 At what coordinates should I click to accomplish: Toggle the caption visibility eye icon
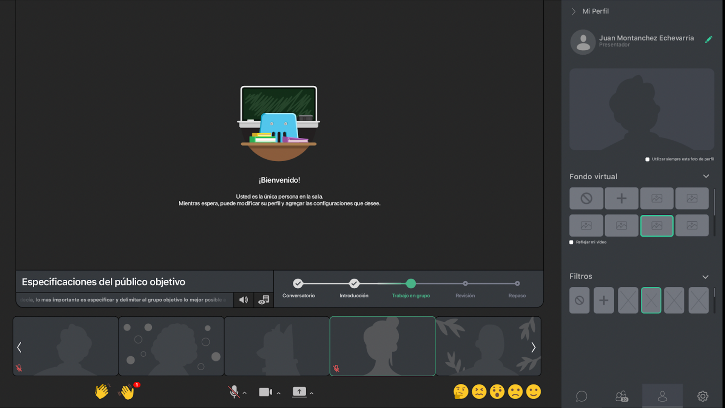[264, 300]
